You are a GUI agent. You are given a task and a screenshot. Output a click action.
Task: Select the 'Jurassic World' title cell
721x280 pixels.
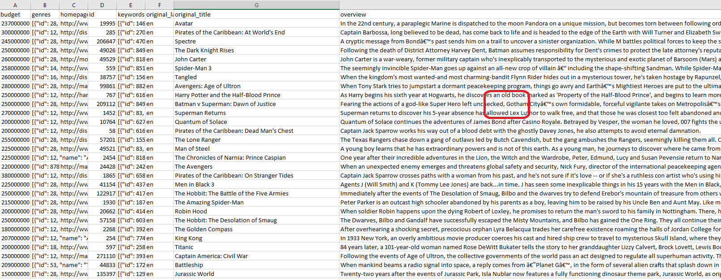tap(195, 274)
